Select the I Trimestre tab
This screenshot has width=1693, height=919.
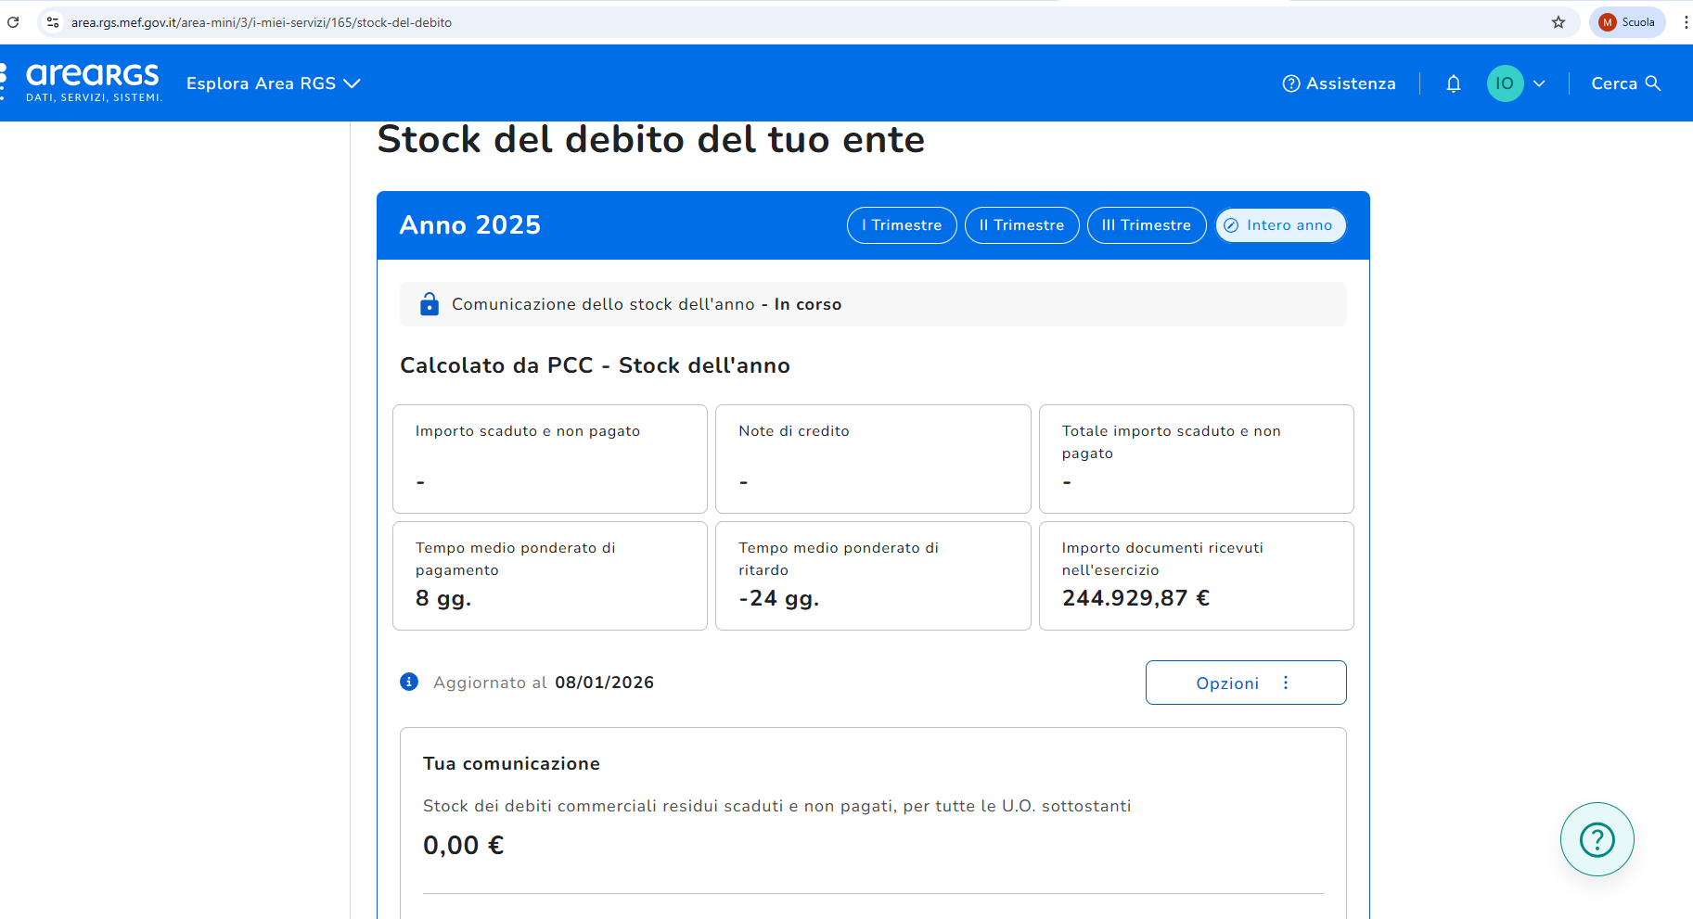(901, 225)
